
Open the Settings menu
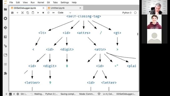pos(65,2)
